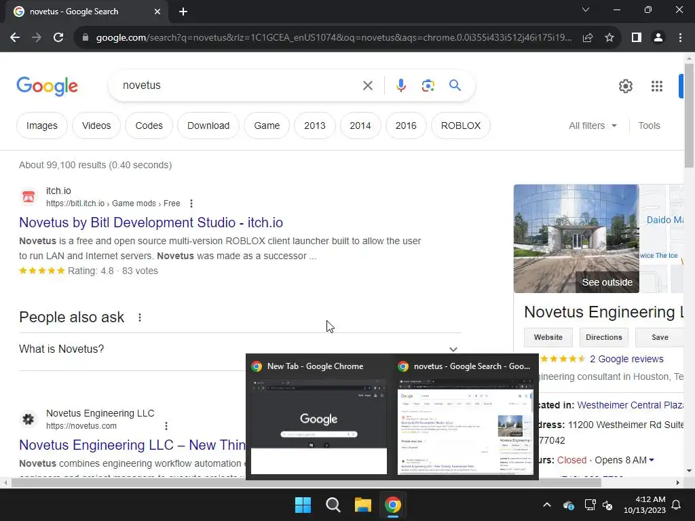Expand the What is Novetus question
The width and height of the screenshot is (695, 521).
240,349
